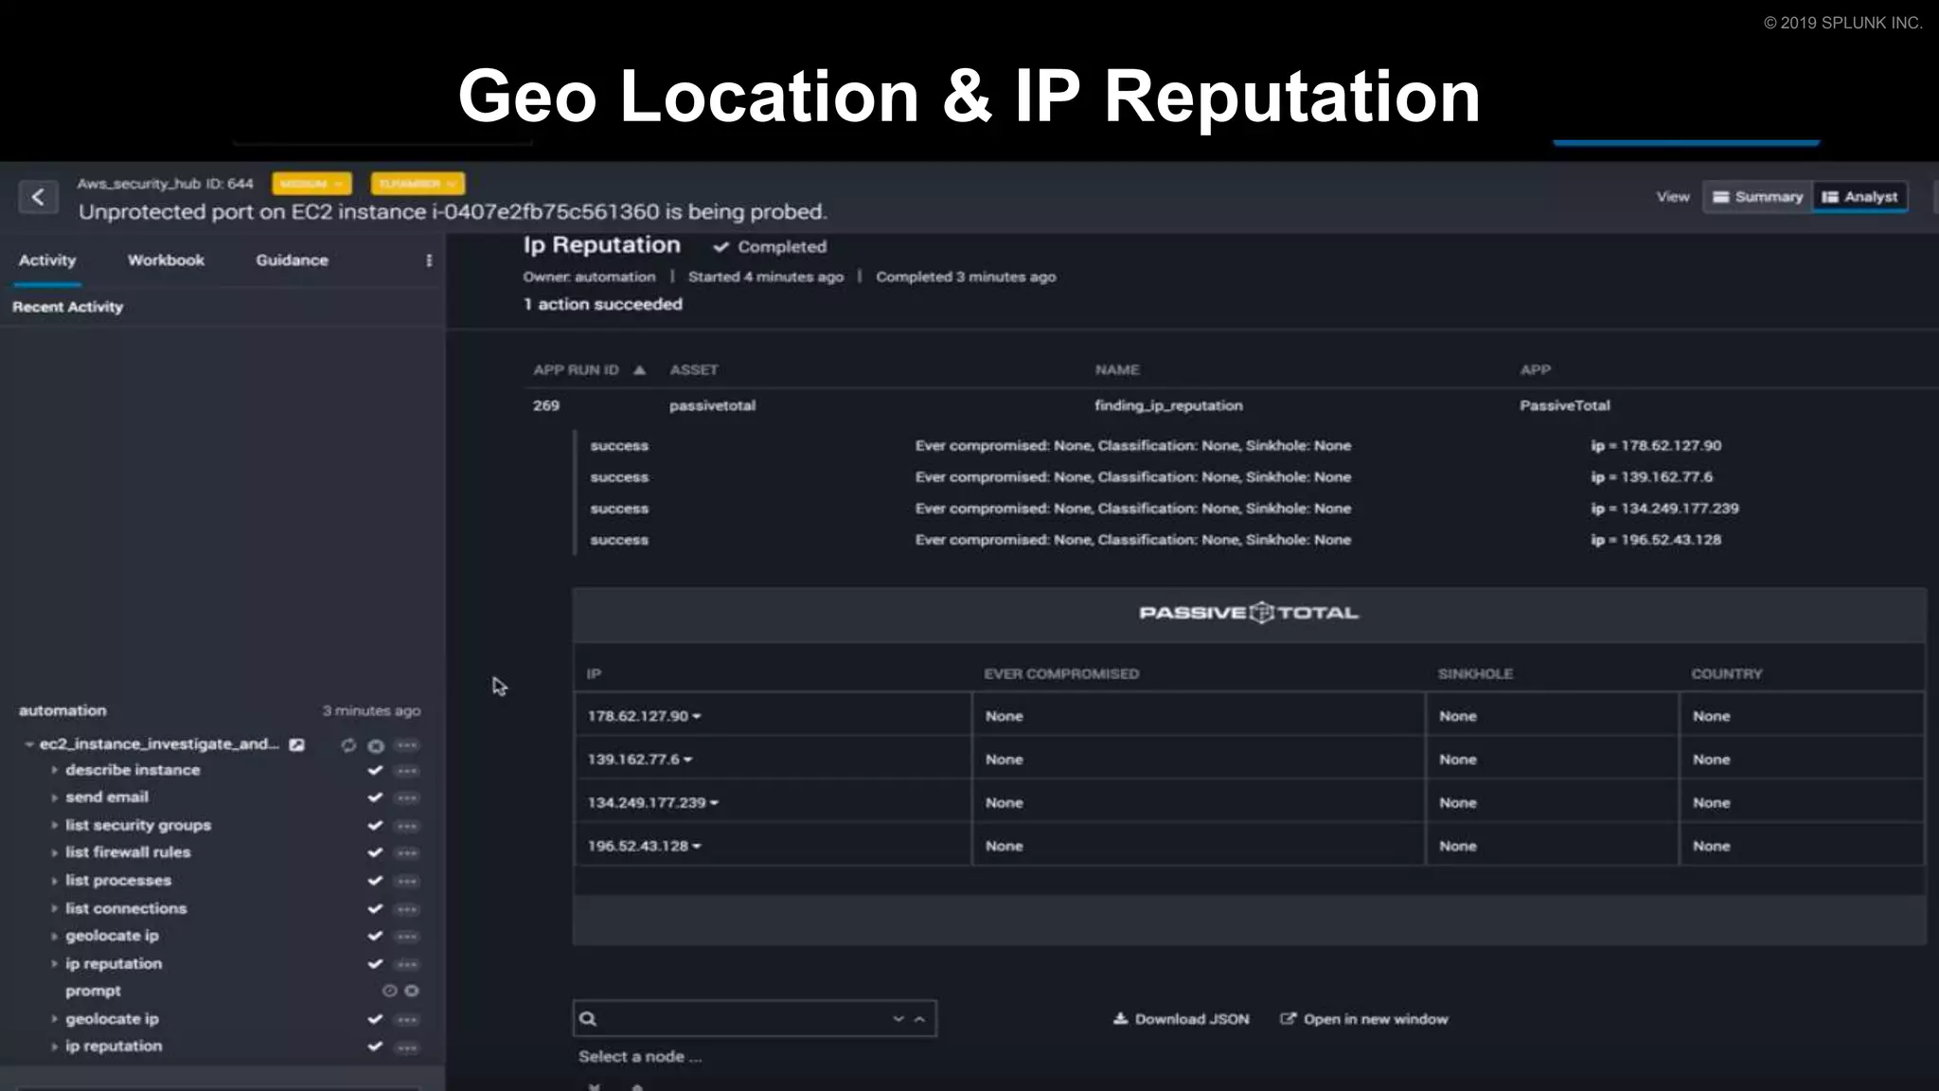The image size is (1939, 1091).
Task: Open more options for list firewall rules
Action: (x=407, y=853)
